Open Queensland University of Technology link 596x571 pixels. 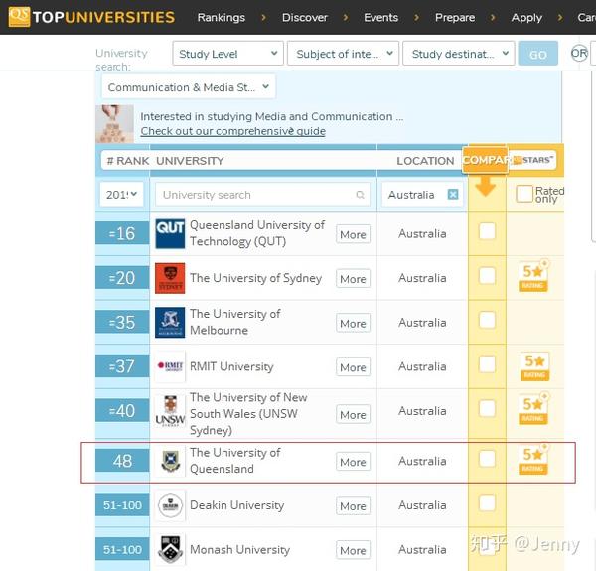click(257, 233)
